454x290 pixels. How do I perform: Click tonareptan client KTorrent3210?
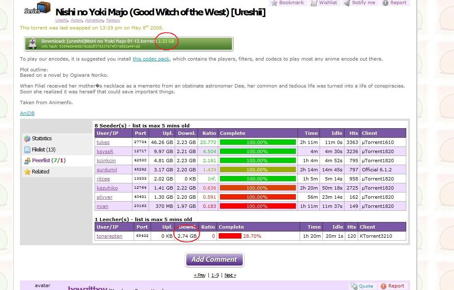[376, 236]
